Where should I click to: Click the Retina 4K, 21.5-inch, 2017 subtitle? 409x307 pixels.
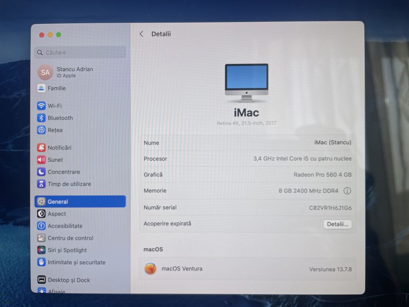tap(246, 123)
